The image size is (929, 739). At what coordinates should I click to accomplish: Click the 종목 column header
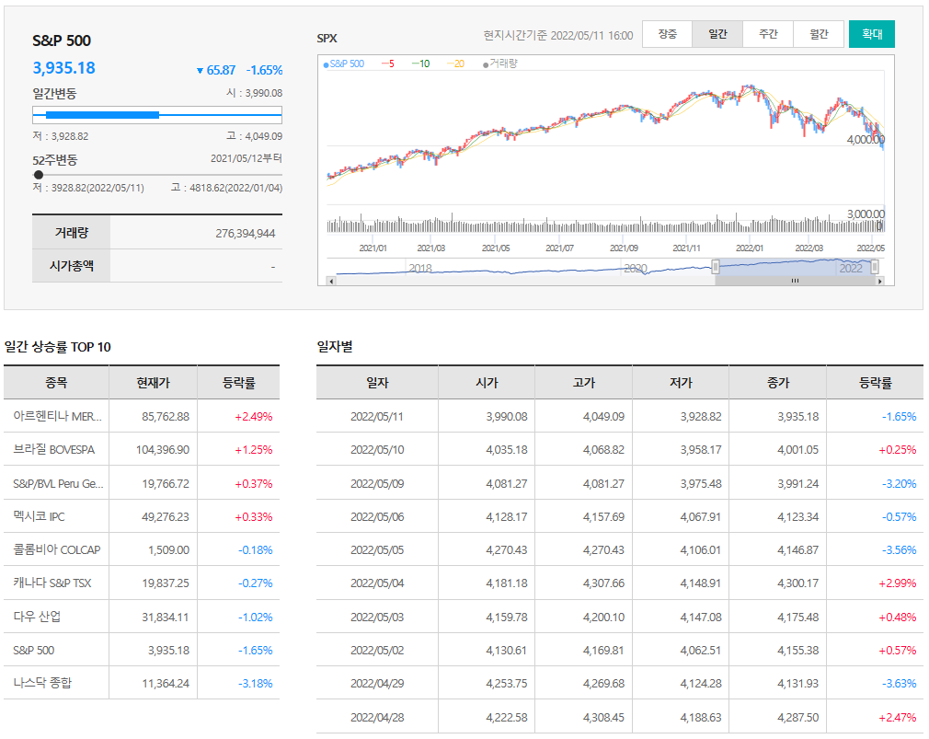click(56, 383)
